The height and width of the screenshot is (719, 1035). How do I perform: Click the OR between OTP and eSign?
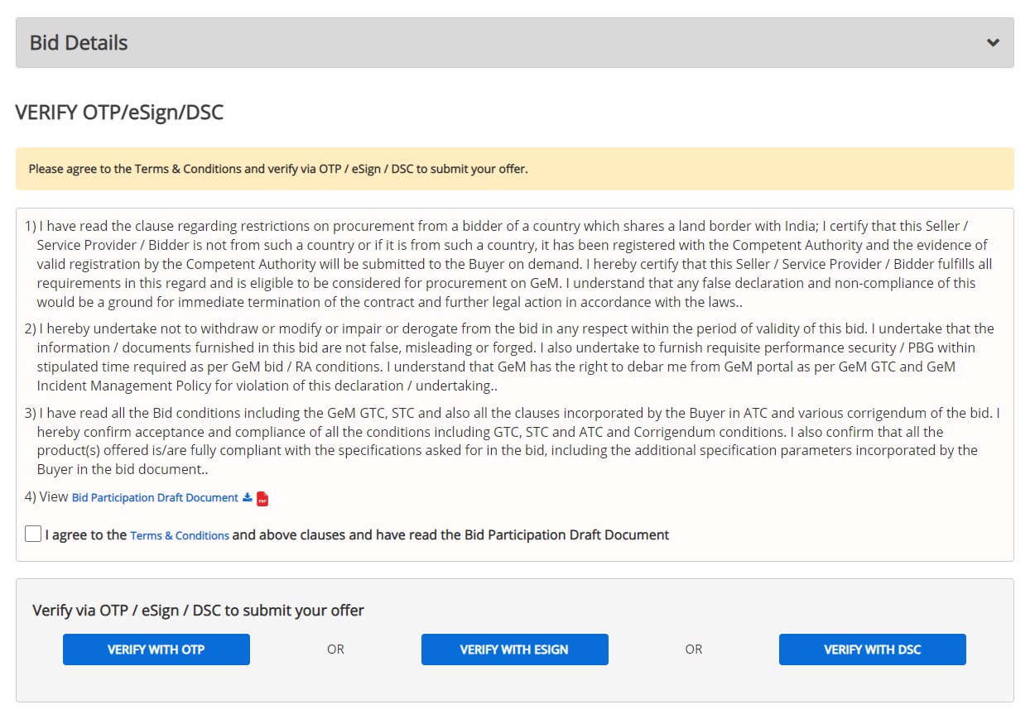click(x=335, y=649)
